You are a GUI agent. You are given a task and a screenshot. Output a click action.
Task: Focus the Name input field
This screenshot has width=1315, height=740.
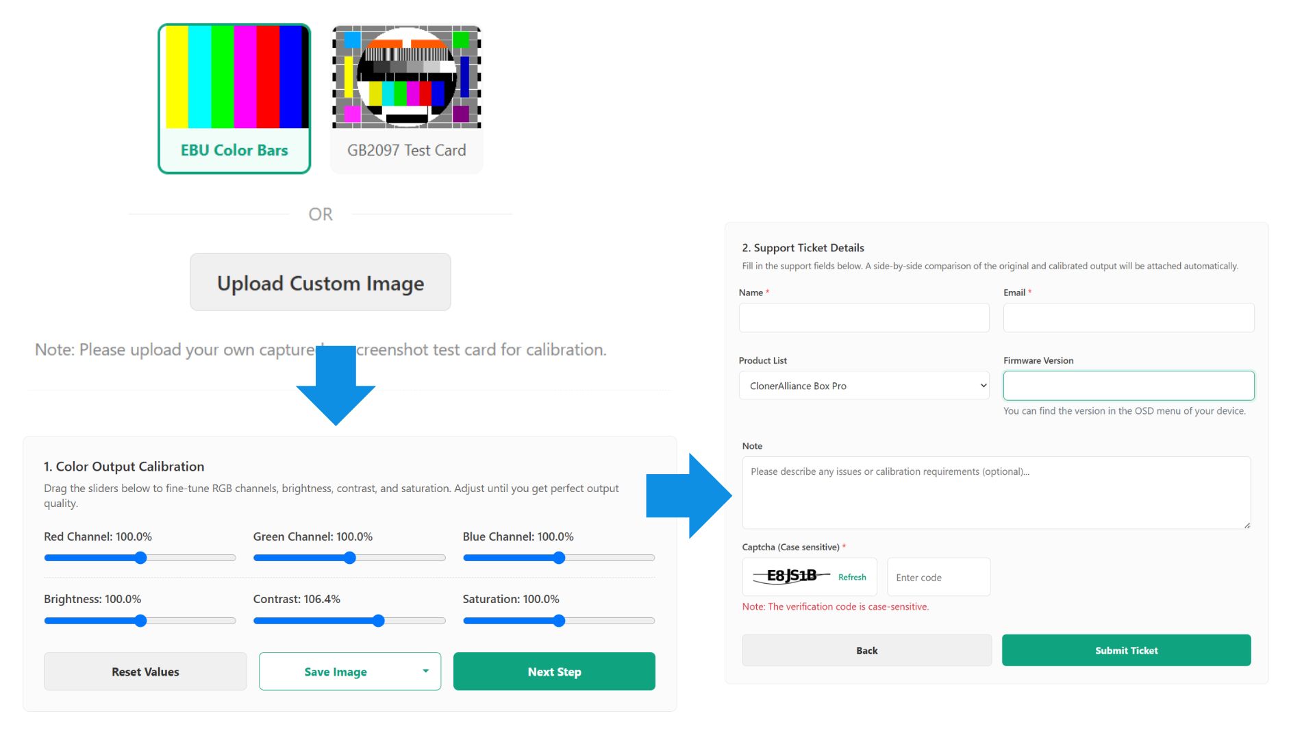click(864, 318)
